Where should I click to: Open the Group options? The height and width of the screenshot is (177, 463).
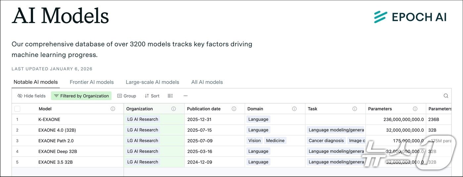(127, 96)
